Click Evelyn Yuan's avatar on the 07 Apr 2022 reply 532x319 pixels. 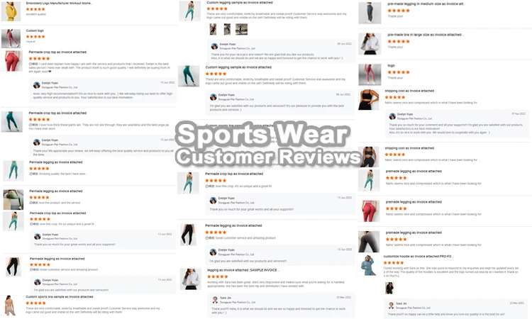392,116
